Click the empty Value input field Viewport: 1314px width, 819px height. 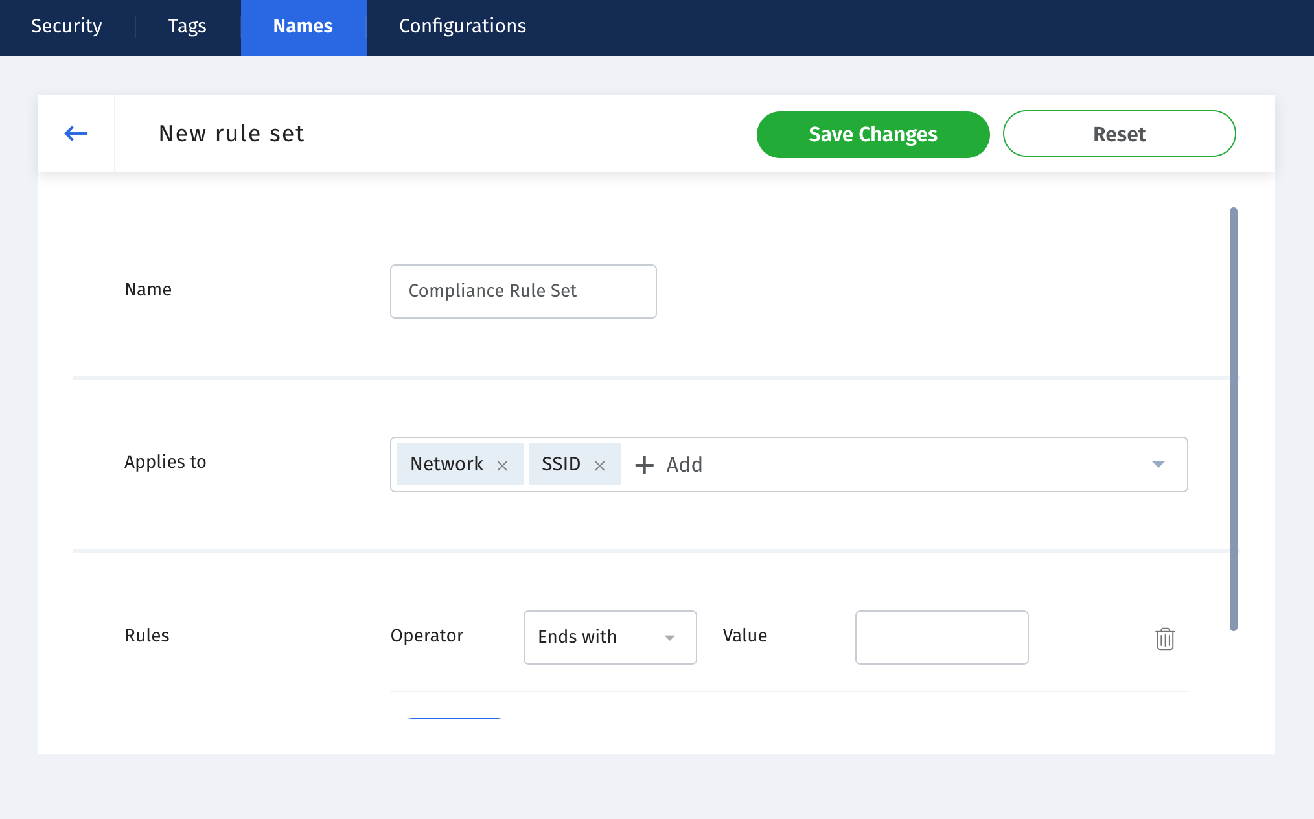tap(941, 637)
